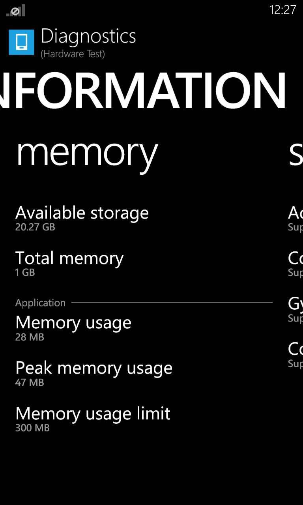Tap the (Hardware Test) subtitle
The image size is (303, 505).
click(73, 54)
